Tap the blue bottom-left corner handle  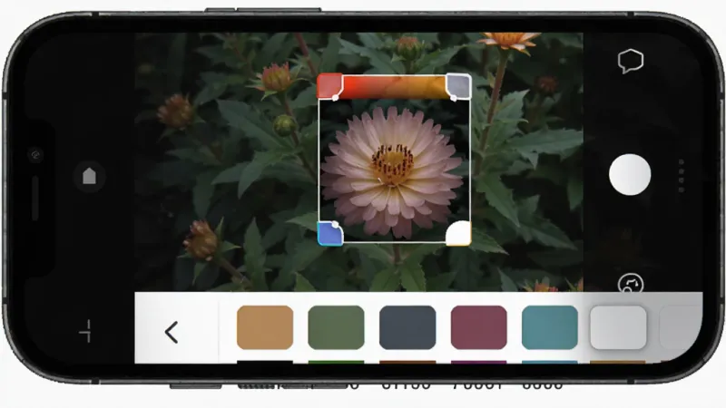click(330, 234)
